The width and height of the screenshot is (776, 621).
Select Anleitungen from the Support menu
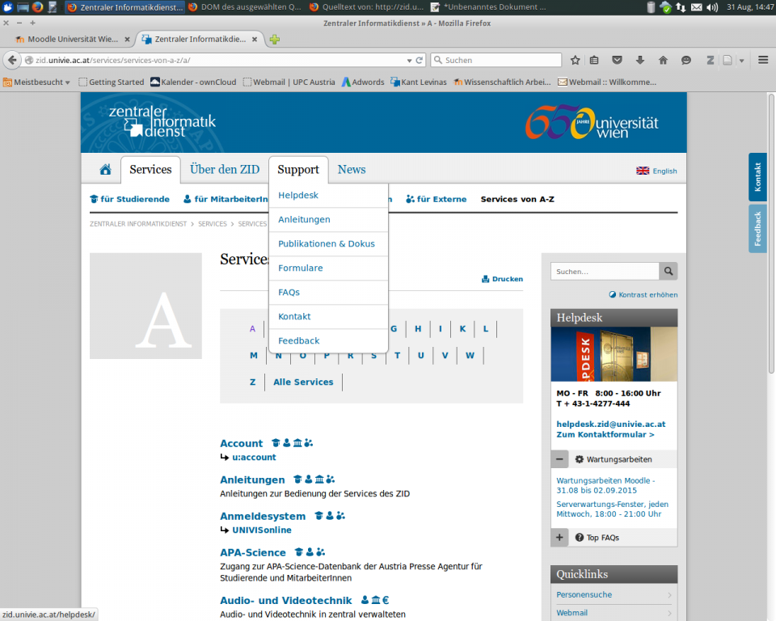304,219
